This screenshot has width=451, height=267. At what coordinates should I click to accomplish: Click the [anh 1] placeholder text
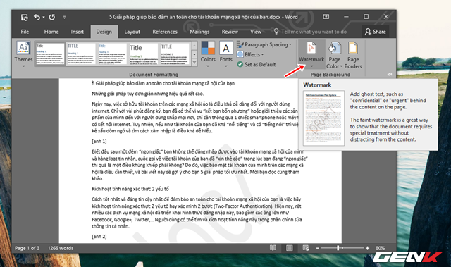pos(99,141)
